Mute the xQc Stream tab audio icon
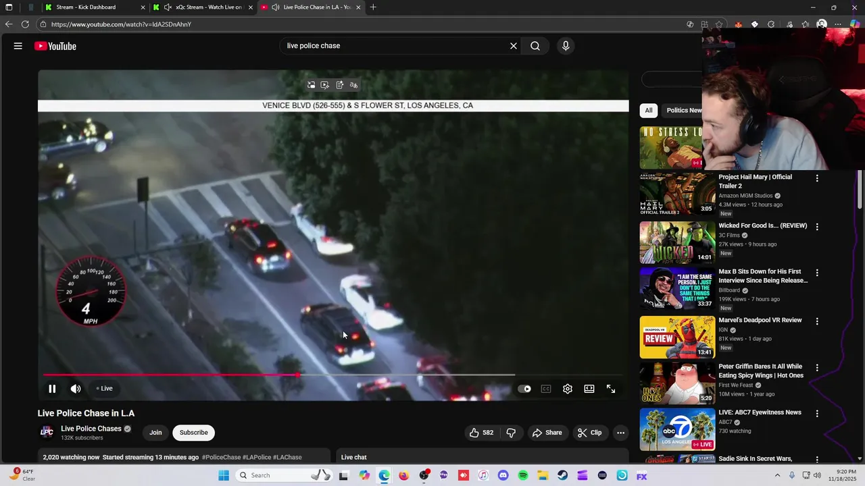This screenshot has width=865, height=486. click(168, 7)
